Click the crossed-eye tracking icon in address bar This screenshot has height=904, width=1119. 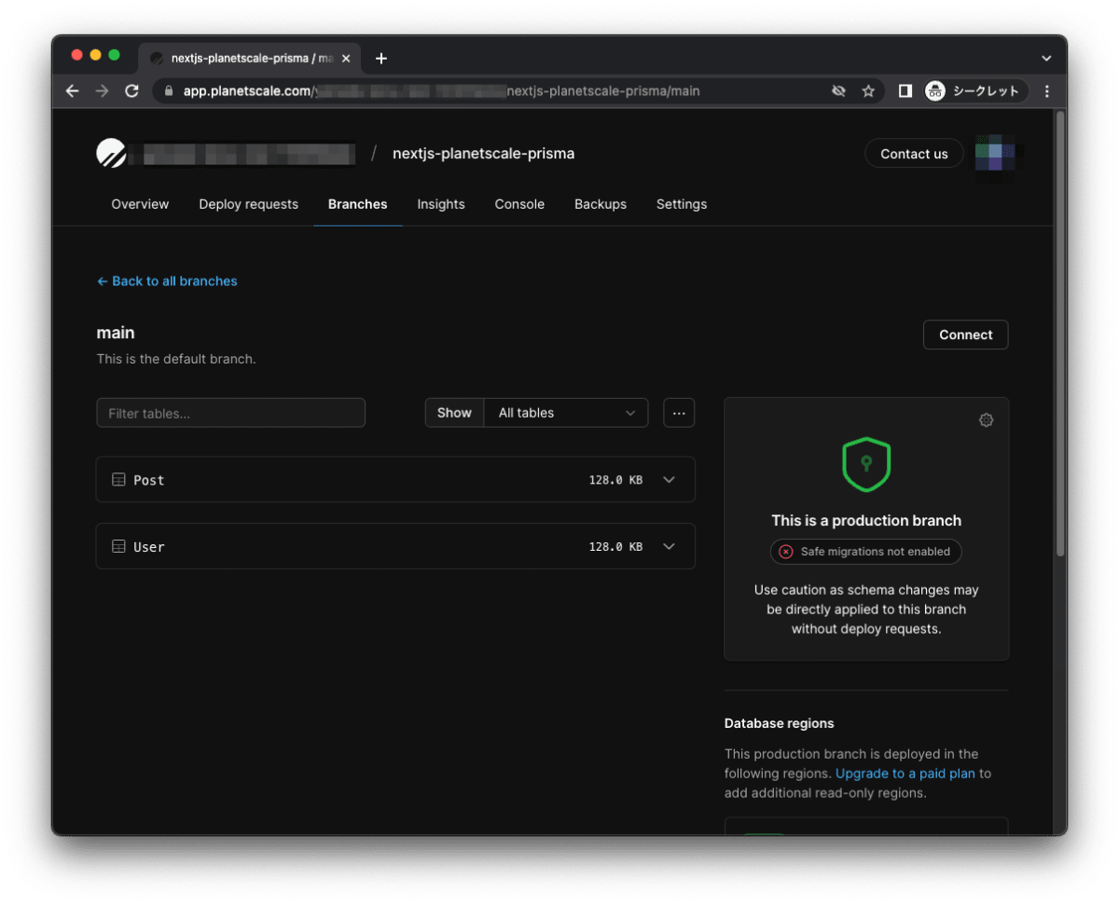coord(838,90)
